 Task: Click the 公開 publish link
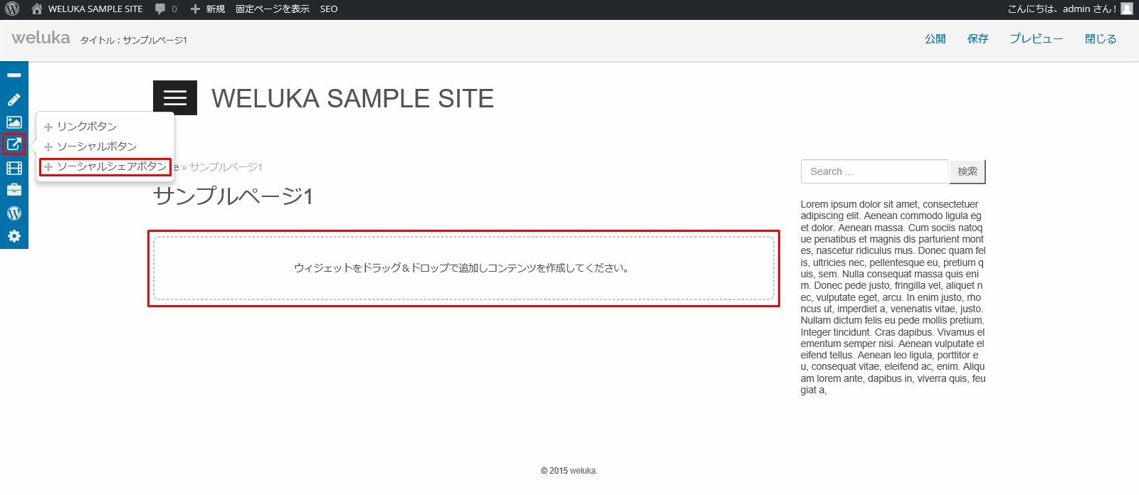click(935, 39)
